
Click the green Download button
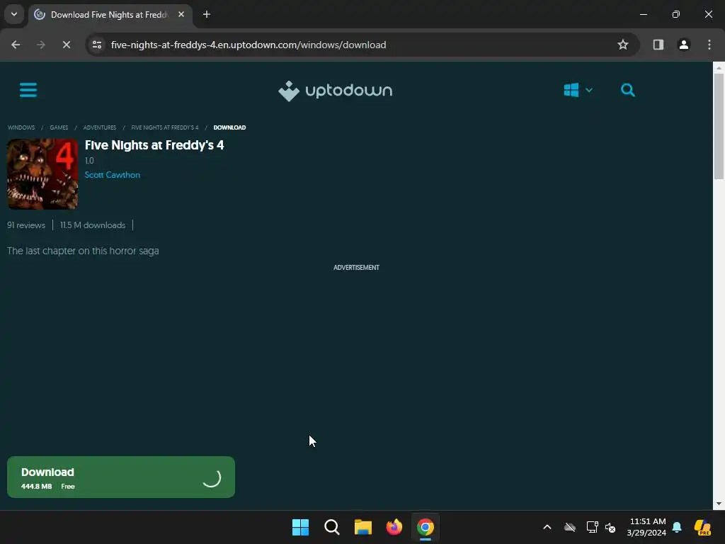120,477
